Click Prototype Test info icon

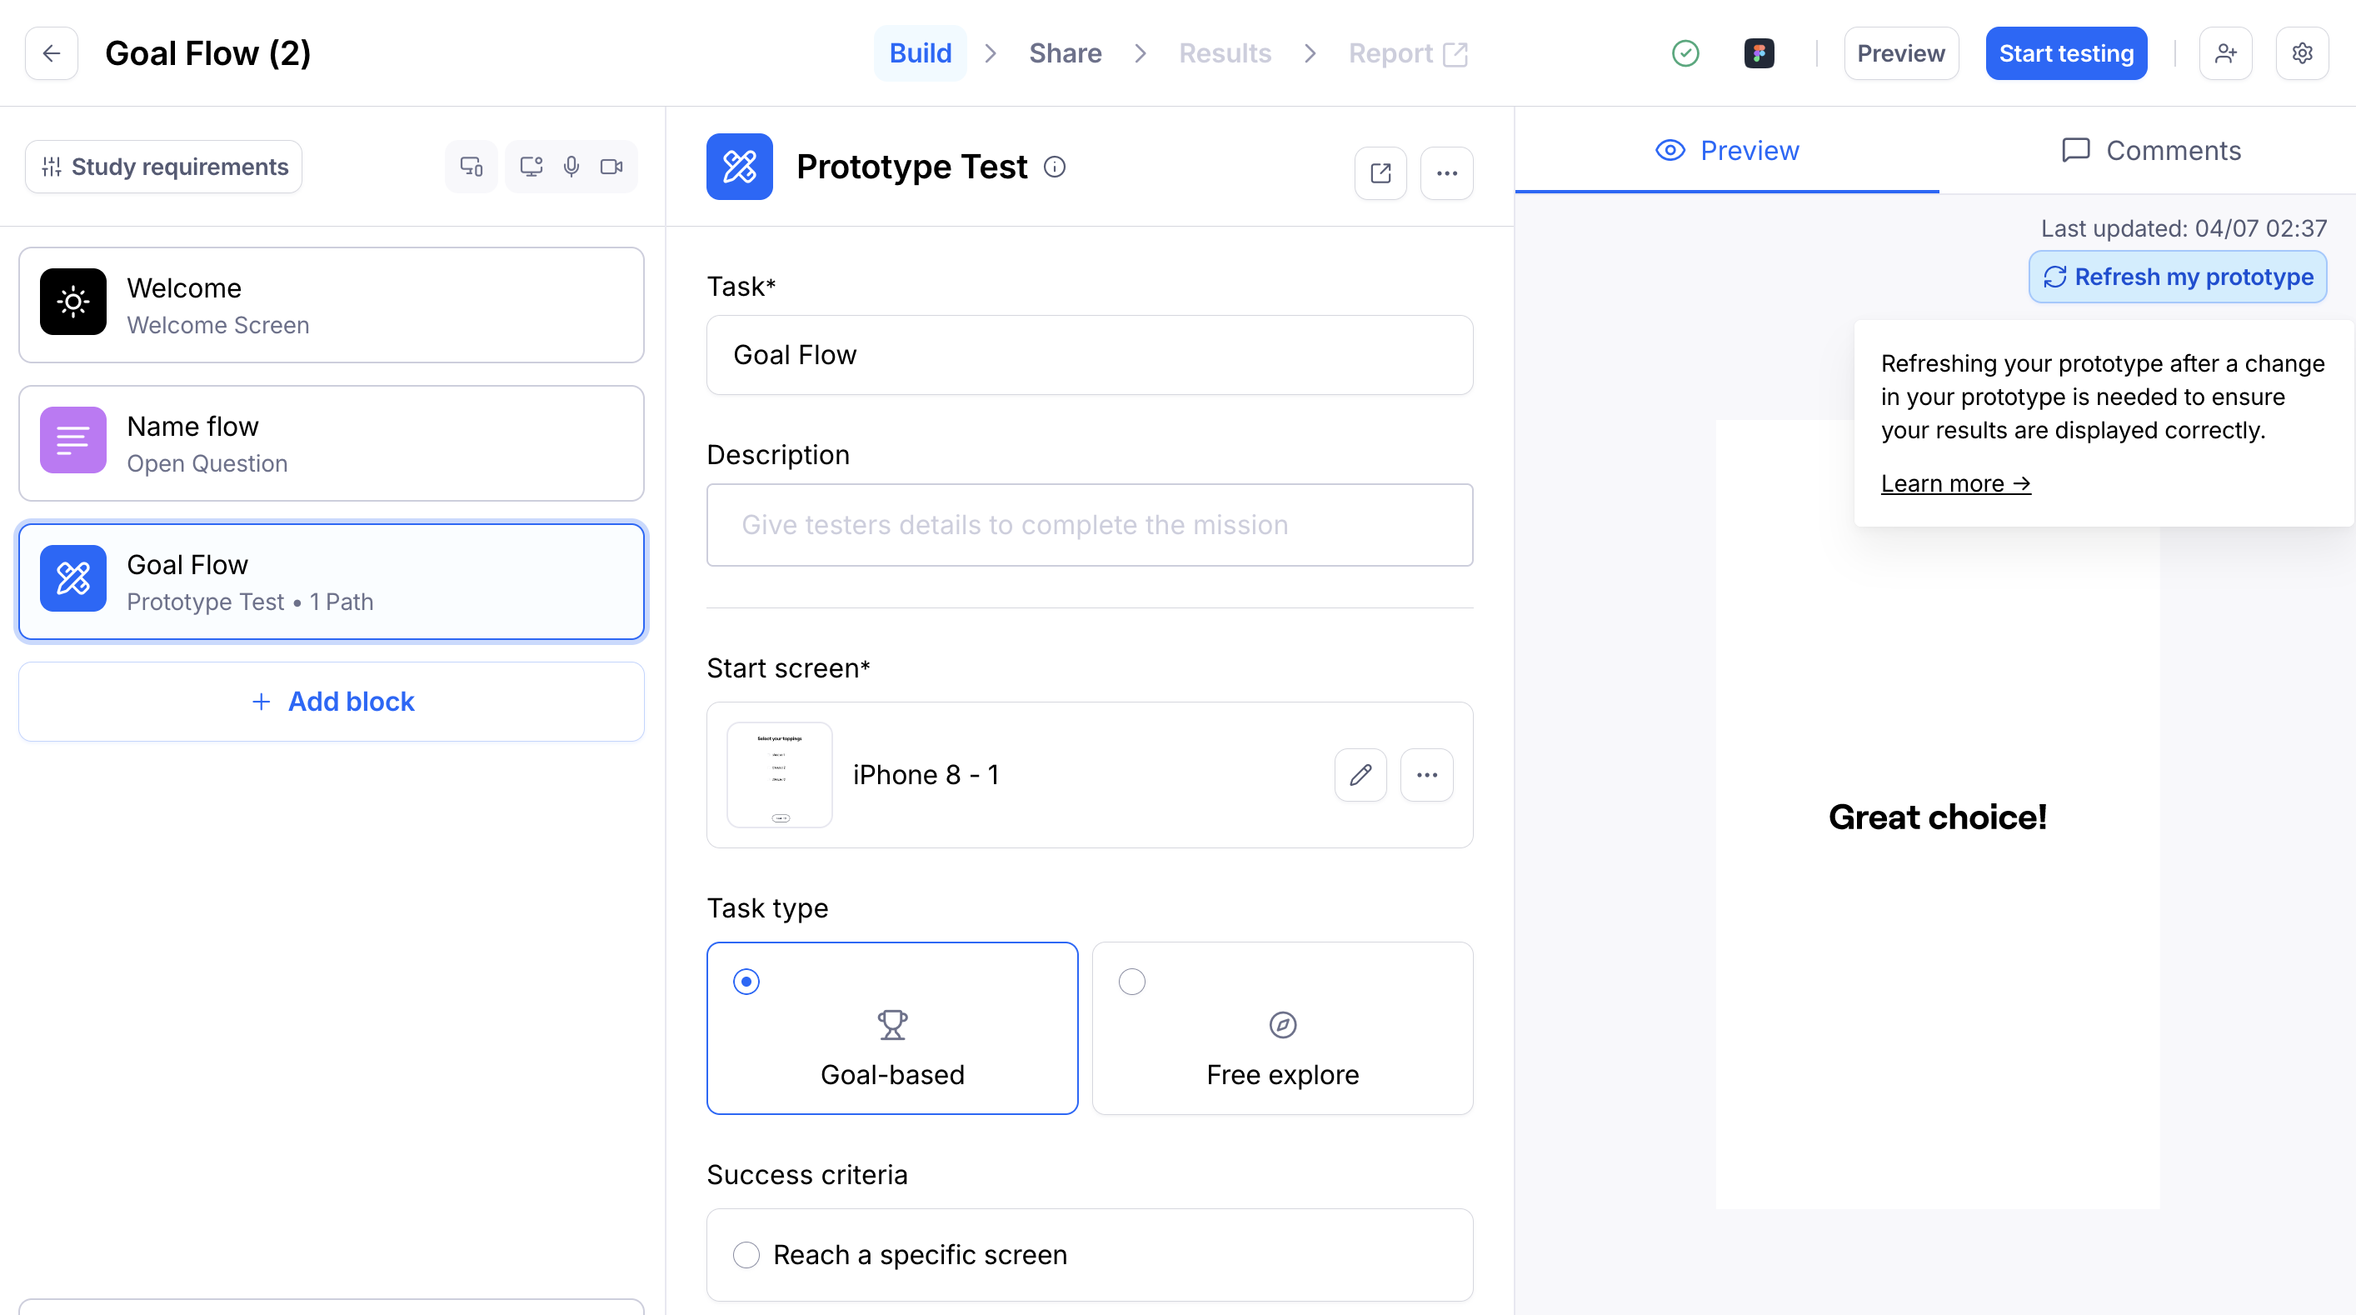pyautogui.click(x=1055, y=167)
